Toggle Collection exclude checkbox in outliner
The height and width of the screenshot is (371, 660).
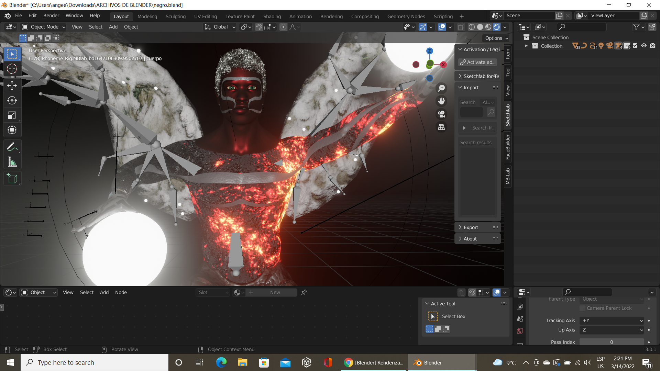coord(635,46)
